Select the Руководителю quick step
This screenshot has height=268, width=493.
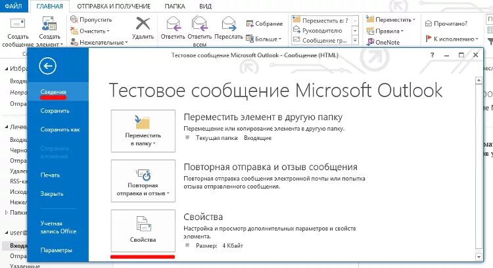tap(321, 30)
